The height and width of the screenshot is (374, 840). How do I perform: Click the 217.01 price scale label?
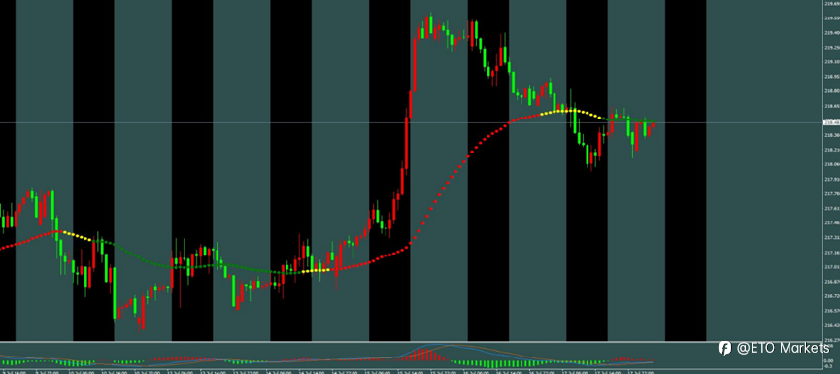pyautogui.click(x=832, y=267)
